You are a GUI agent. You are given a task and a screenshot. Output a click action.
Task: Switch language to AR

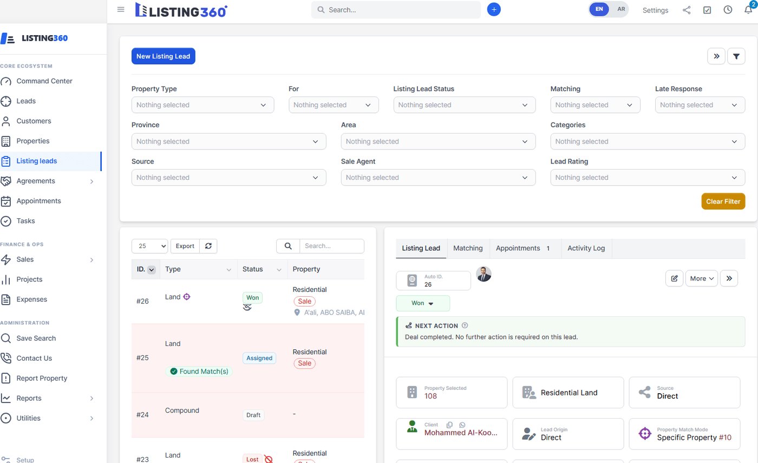pos(620,9)
